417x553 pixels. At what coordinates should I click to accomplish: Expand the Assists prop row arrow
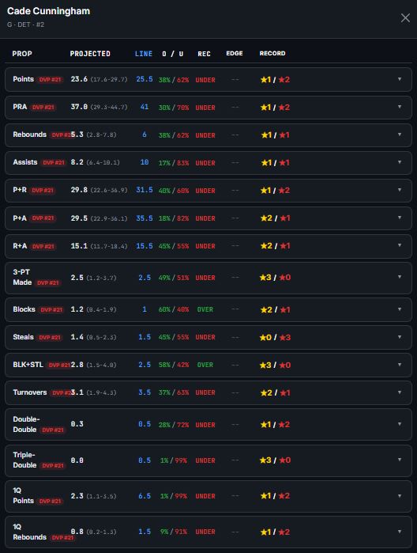tap(400, 162)
